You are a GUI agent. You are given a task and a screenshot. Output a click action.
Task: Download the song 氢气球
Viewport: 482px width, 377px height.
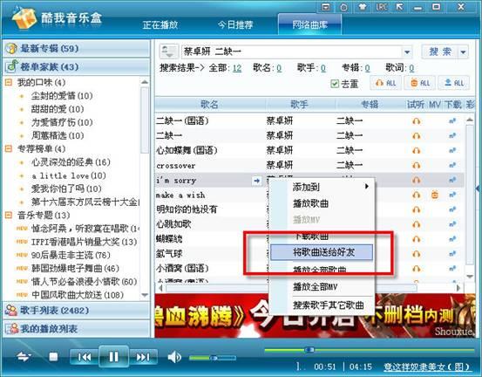(452, 254)
